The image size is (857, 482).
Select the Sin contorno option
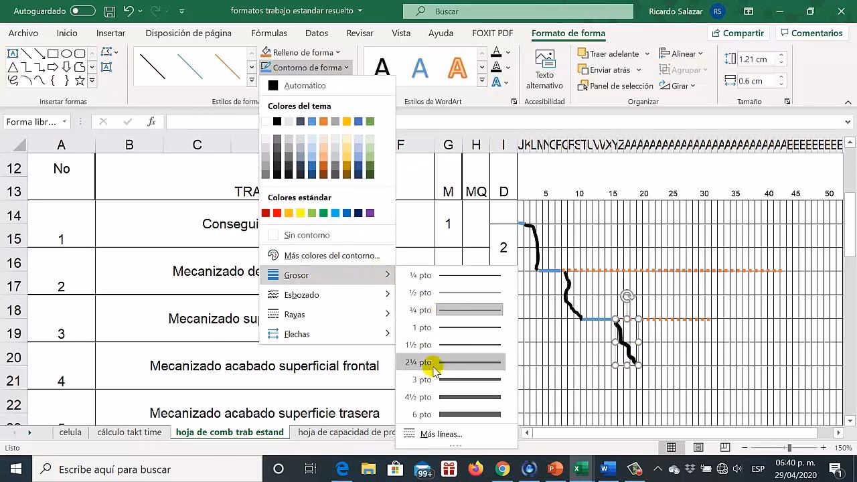tap(306, 235)
